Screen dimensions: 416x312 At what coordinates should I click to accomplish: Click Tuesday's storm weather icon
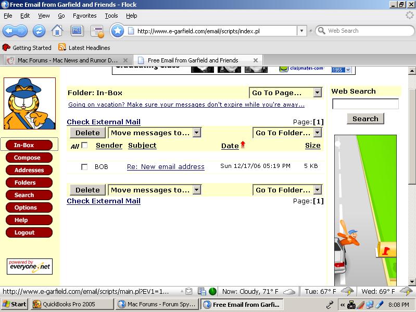coord(347,291)
